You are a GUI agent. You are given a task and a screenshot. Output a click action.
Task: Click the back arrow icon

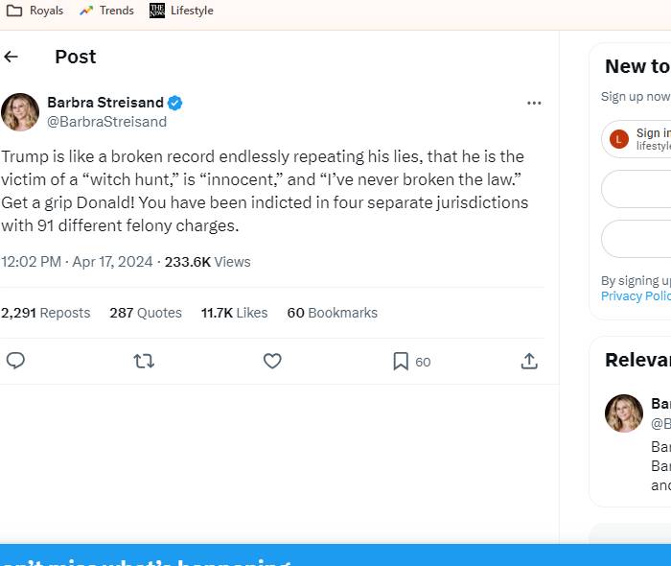tap(12, 57)
